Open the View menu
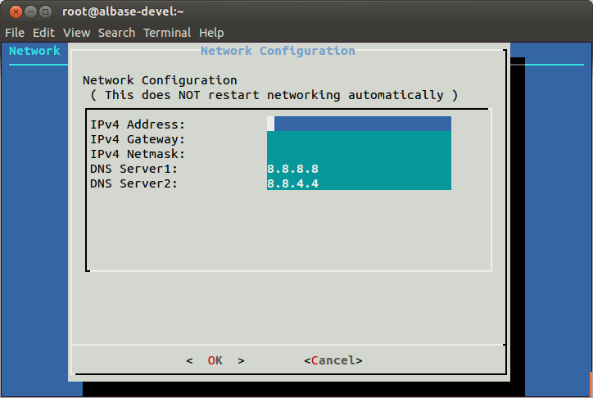This screenshot has height=398, width=593. coord(76,33)
